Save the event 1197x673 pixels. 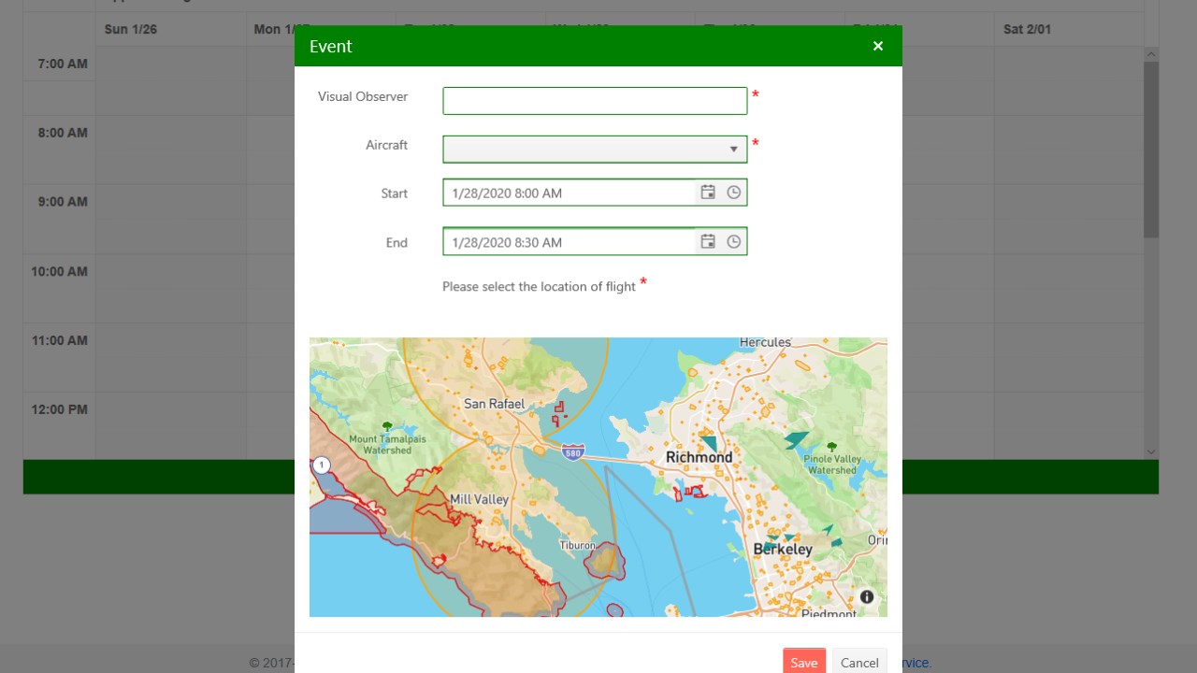[804, 662]
